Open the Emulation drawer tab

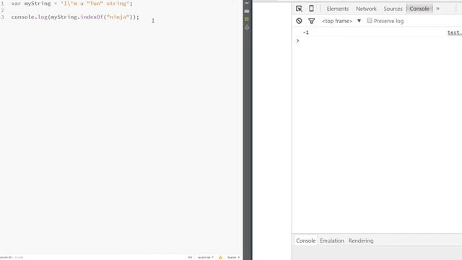tap(332, 240)
